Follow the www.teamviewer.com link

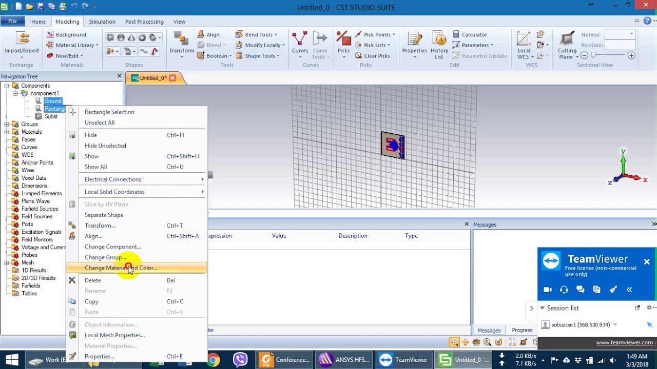(x=624, y=343)
